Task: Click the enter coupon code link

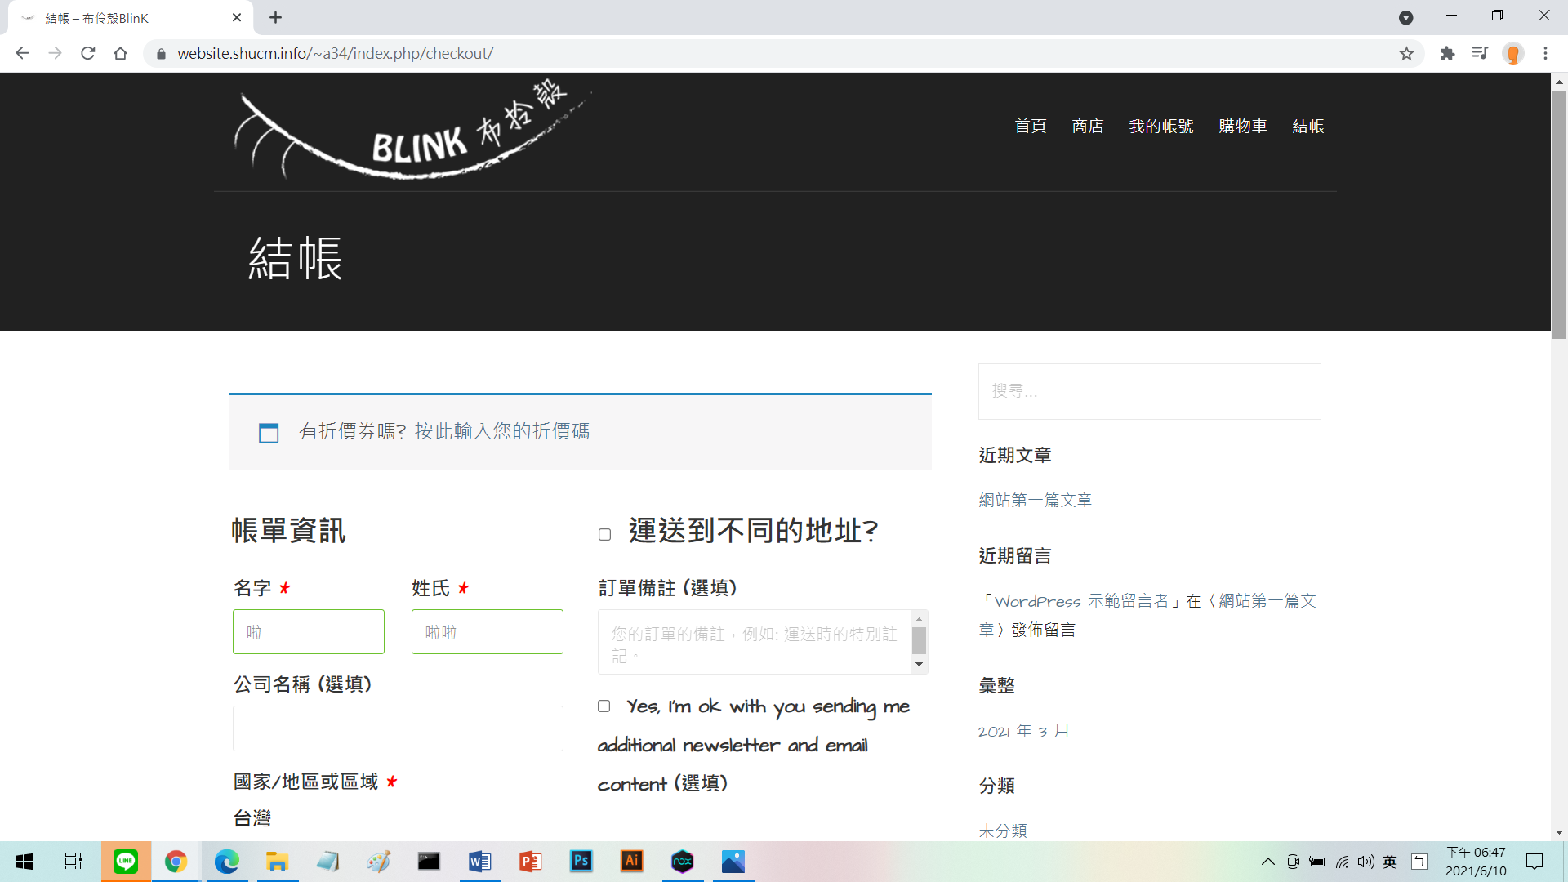Action: 501,431
